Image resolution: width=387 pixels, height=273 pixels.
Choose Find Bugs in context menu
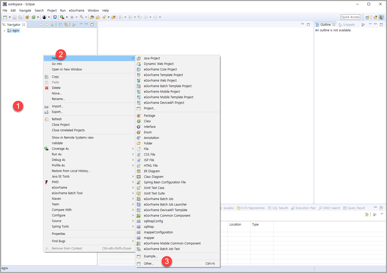click(x=89, y=241)
